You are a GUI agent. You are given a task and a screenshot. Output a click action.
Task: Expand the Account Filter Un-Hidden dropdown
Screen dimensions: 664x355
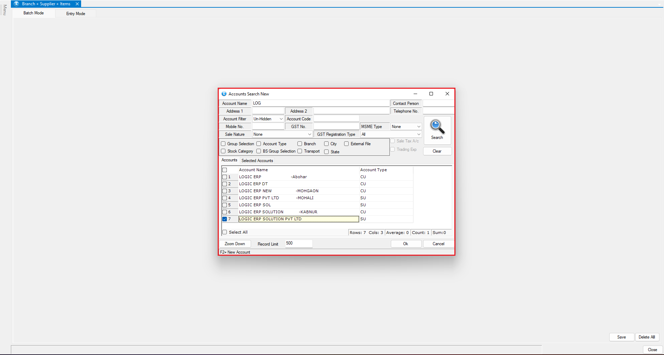click(281, 119)
